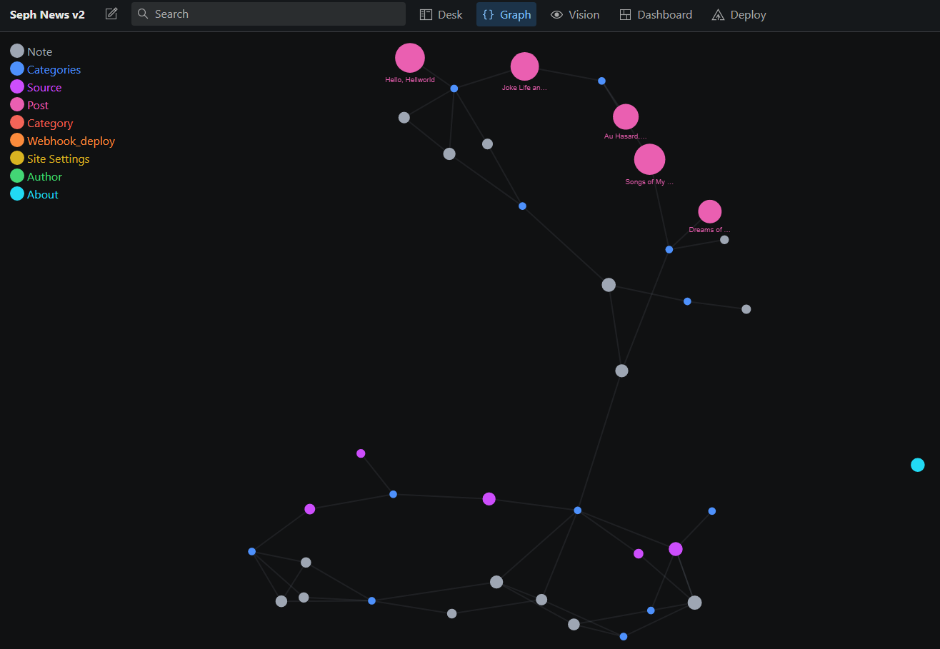940x649 pixels.
Task: Toggle the Webhook_deploy legend item
Action: point(63,141)
